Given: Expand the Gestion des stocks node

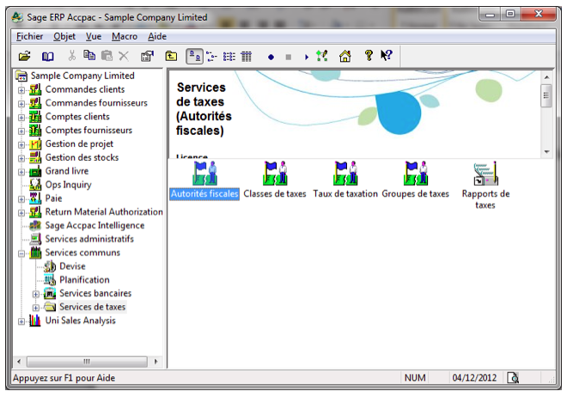Looking at the screenshot, I should [x=21, y=158].
